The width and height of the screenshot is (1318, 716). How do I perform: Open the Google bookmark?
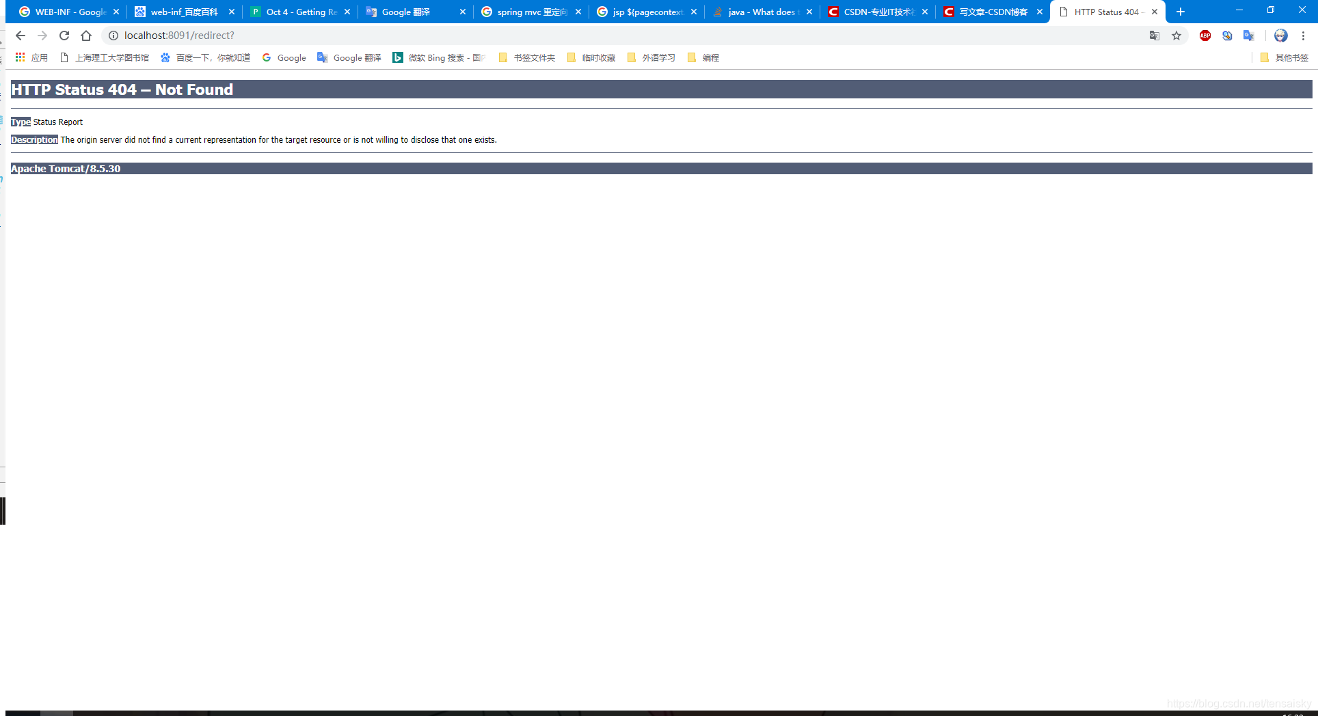(284, 57)
